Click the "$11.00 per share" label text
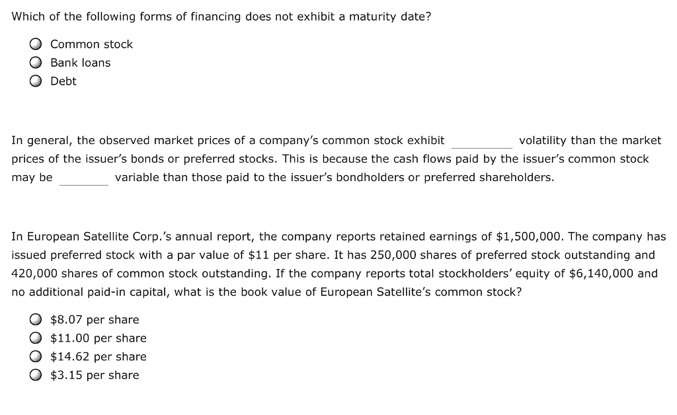 [x=98, y=338]
